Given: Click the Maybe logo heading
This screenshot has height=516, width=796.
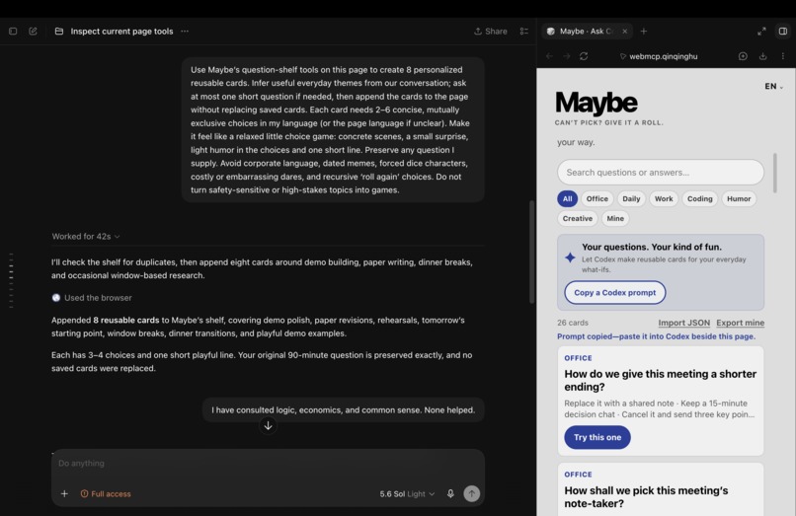Looking at the screenshot, I should [x=597, y=103].
